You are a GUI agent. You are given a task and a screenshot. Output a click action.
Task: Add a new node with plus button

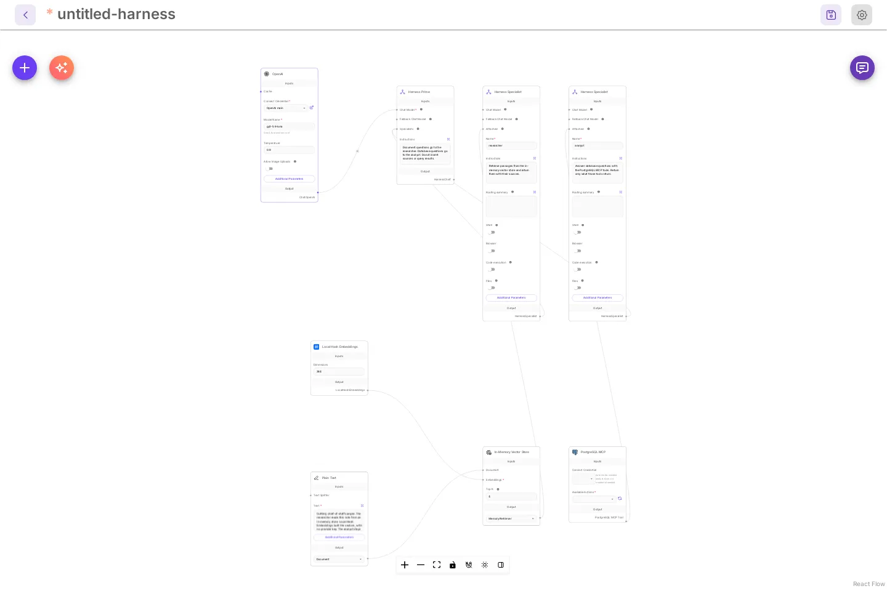[x=25, y=68]
